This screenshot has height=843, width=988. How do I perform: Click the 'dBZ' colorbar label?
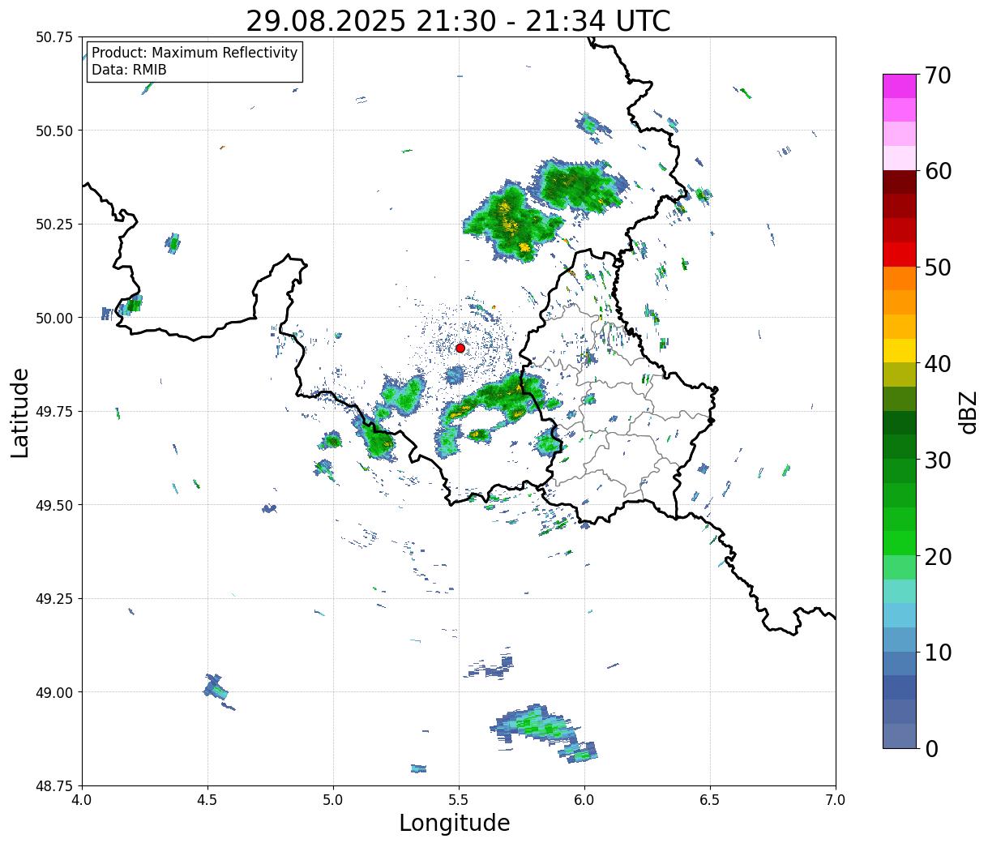click(969, 413)
